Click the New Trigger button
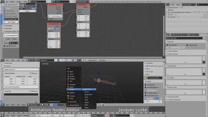 11,22
